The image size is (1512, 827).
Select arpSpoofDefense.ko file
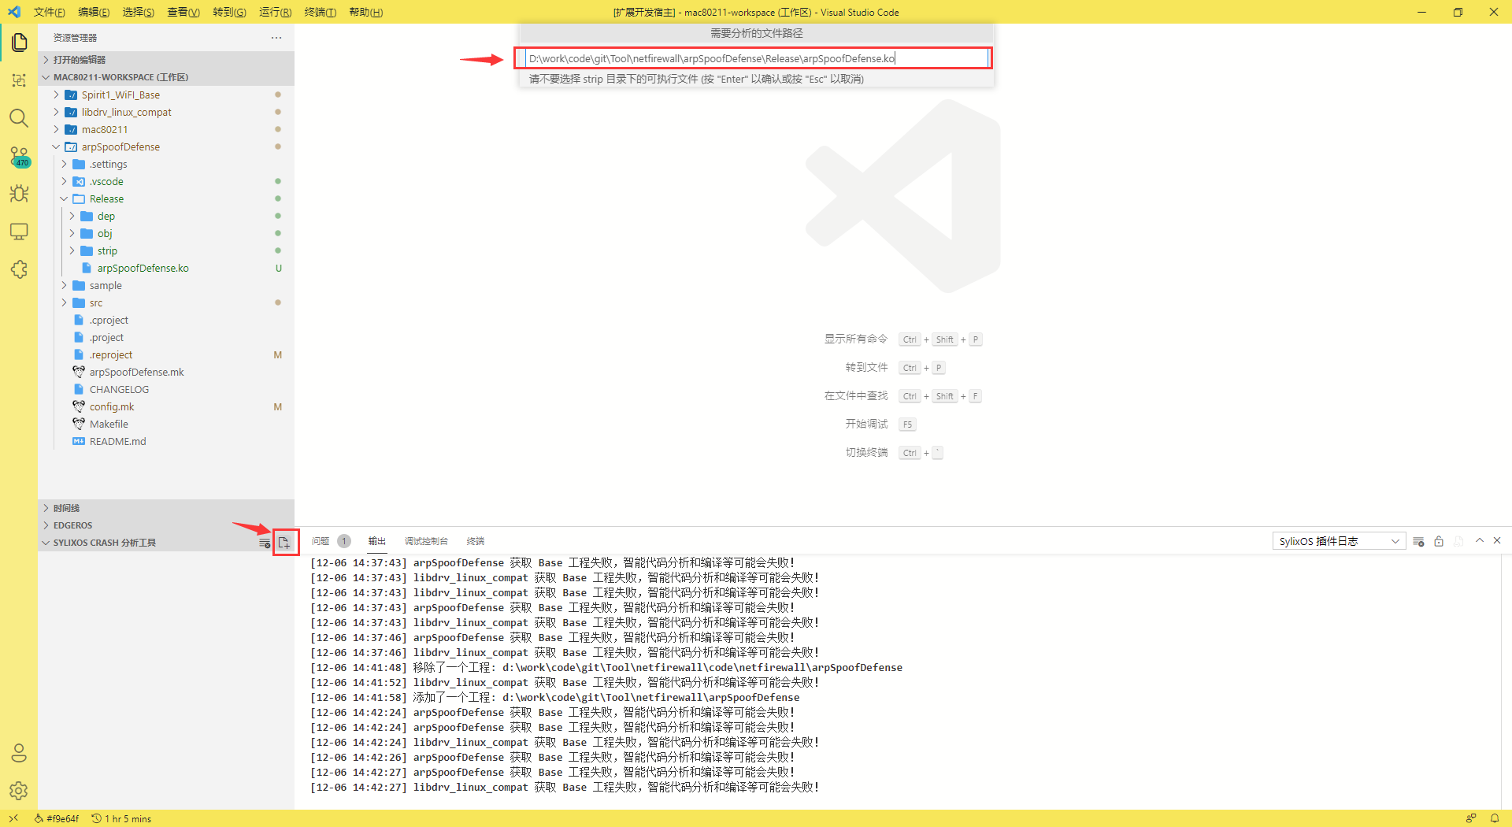click(x=166, y=268)
